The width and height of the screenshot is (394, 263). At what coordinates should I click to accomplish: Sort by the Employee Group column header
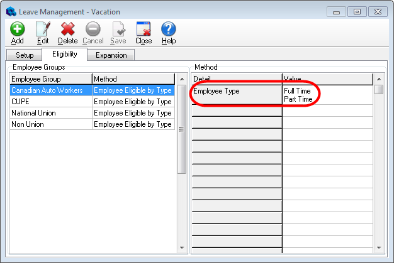50,79
